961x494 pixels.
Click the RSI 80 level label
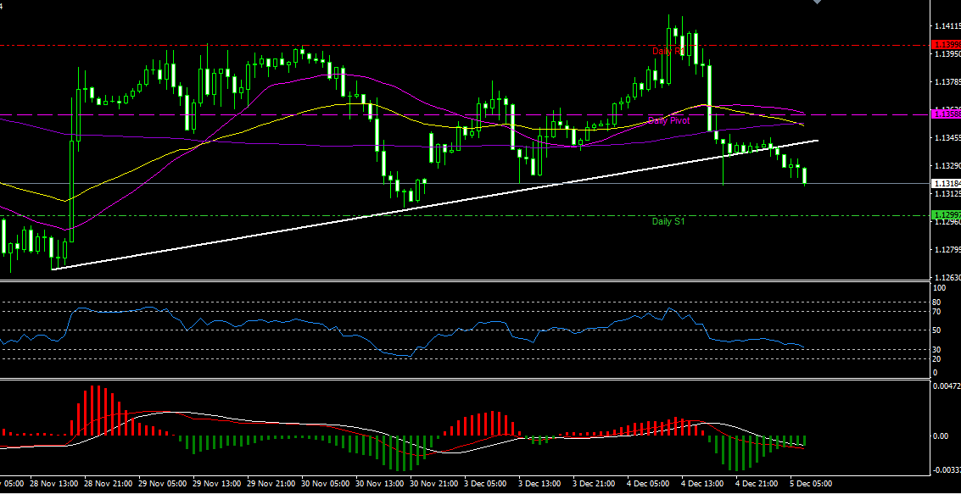point(938,302)
